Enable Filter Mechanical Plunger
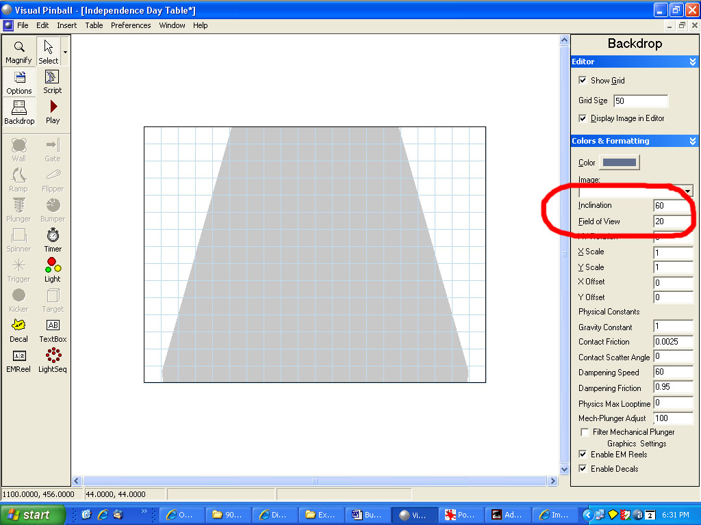This screenshot has height=525, width=701. (585, 432)
